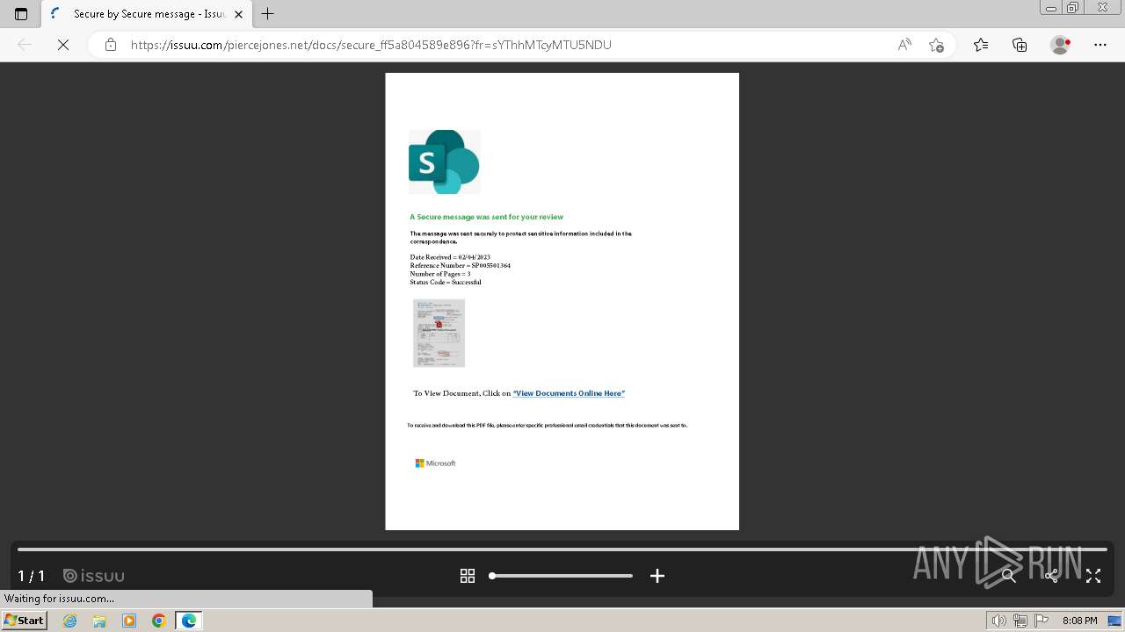1125x632 pixels.
Task: Open the document preview thumbnail
Action: click(x=439, y=333)
